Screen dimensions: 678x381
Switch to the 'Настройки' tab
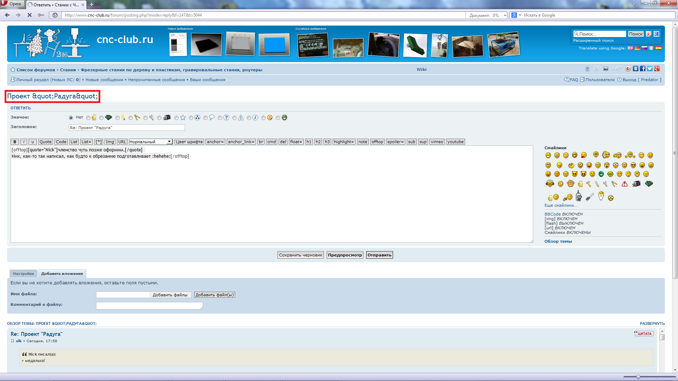pyautogui.click(x=23, y=274)
